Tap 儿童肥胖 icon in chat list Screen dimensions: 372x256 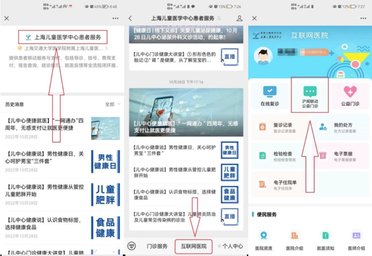(x=230, y=172)
